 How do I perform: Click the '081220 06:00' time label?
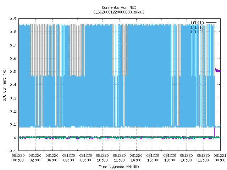pyautogui.click(x=68, y=158)
